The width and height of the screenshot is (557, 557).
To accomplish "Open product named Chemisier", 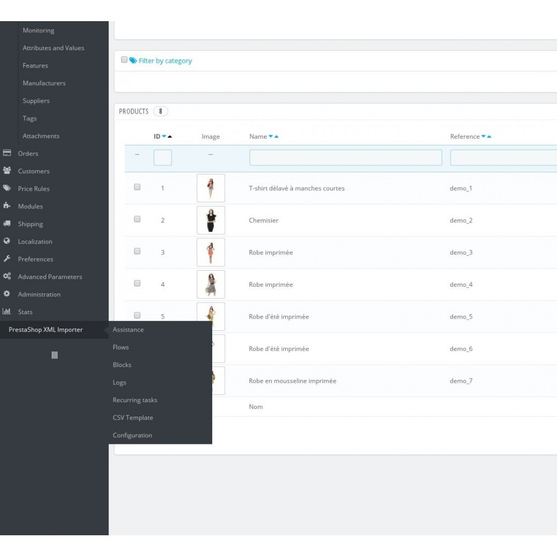I will tap(263, 220).
